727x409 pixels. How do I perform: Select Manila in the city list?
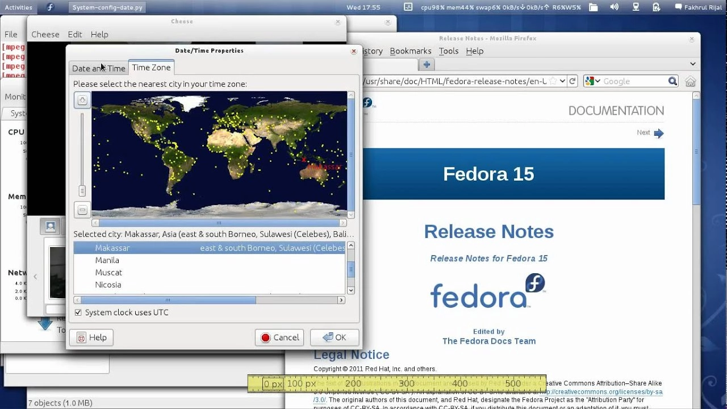click(209, 260)
